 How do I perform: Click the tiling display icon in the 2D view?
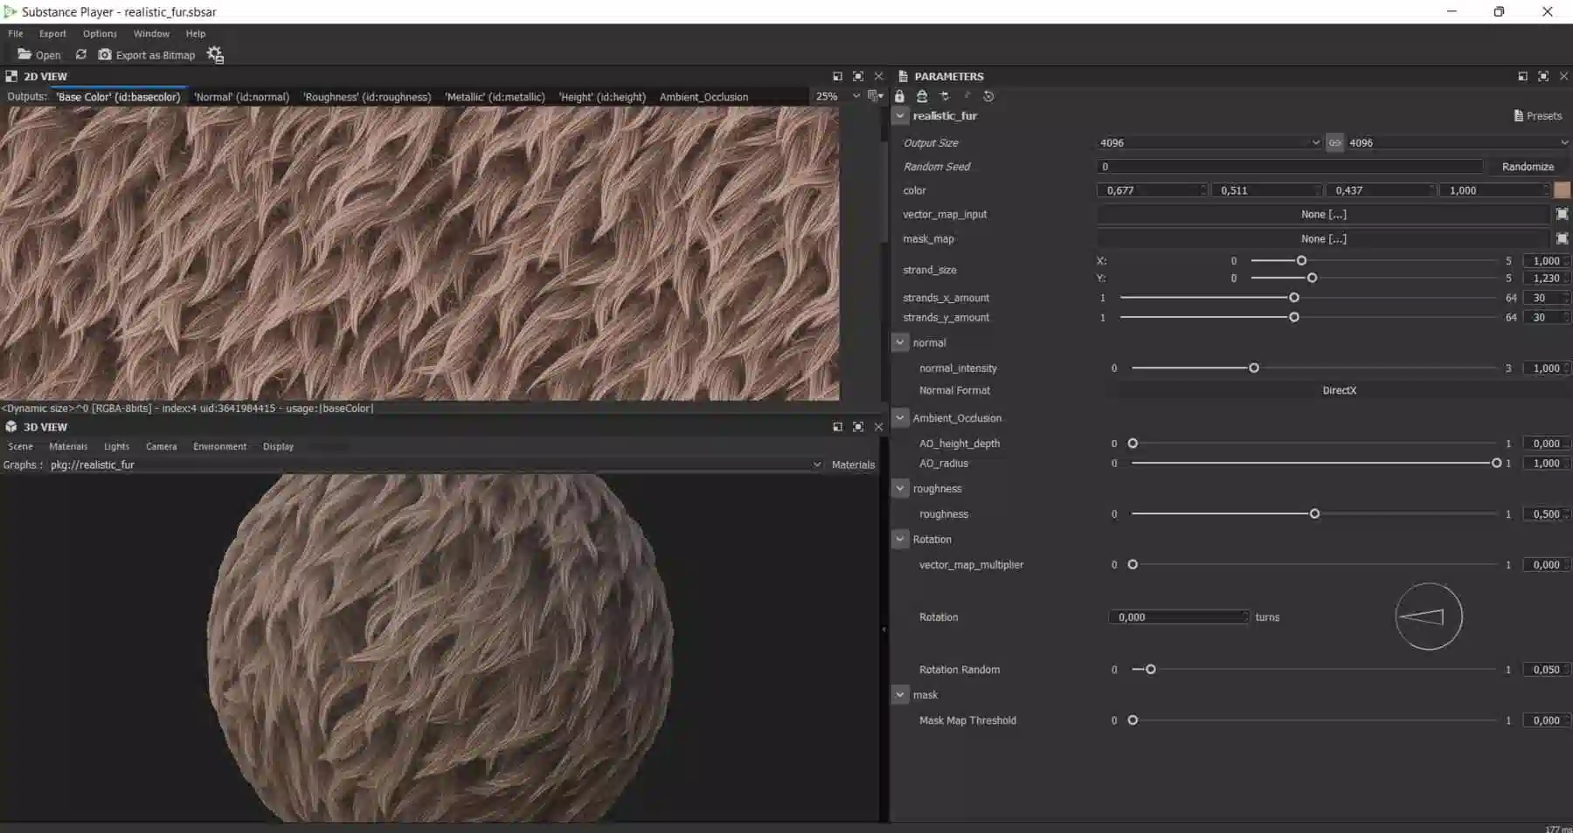(x=872, y=96)
